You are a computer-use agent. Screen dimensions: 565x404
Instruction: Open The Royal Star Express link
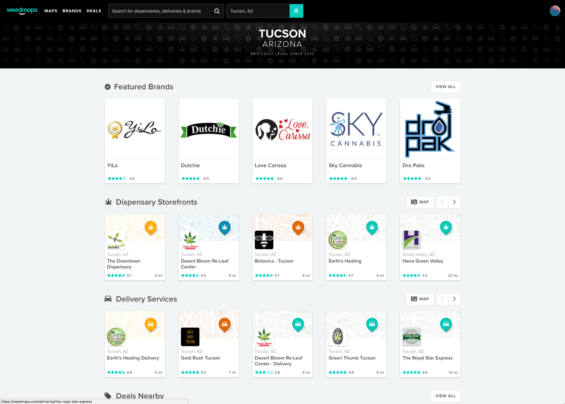(427, 358)
